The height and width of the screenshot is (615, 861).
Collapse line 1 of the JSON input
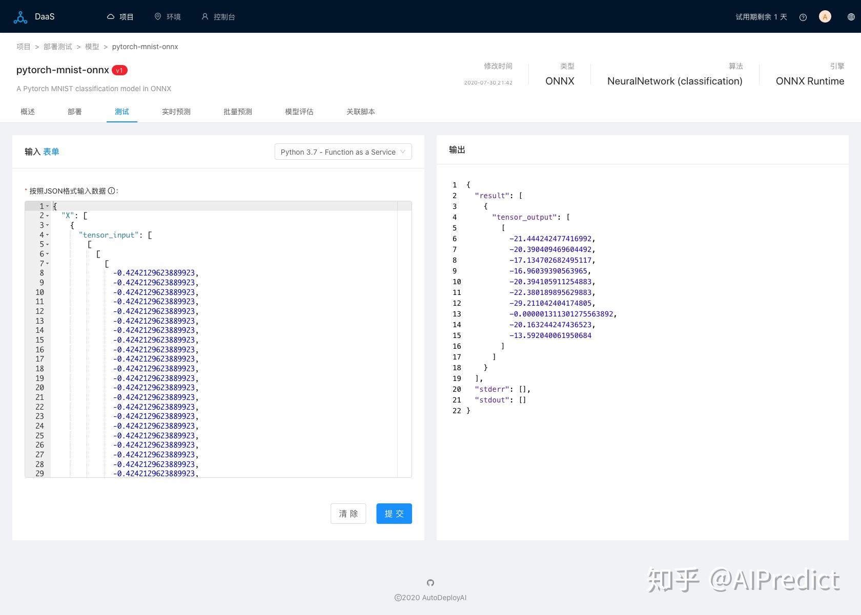pos(48,206)
